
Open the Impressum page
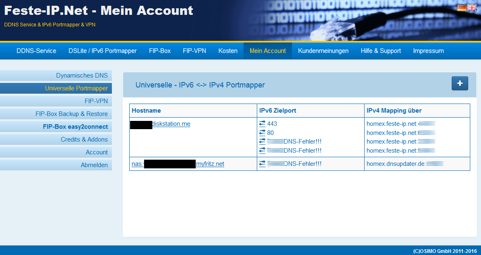click(x=428, y=51)
